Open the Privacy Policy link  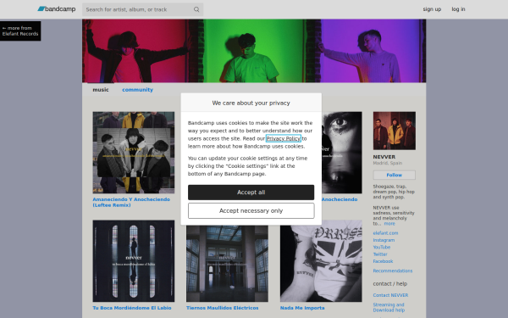point(284,138)
